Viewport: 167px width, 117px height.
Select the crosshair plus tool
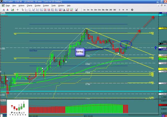click(18, 10)
